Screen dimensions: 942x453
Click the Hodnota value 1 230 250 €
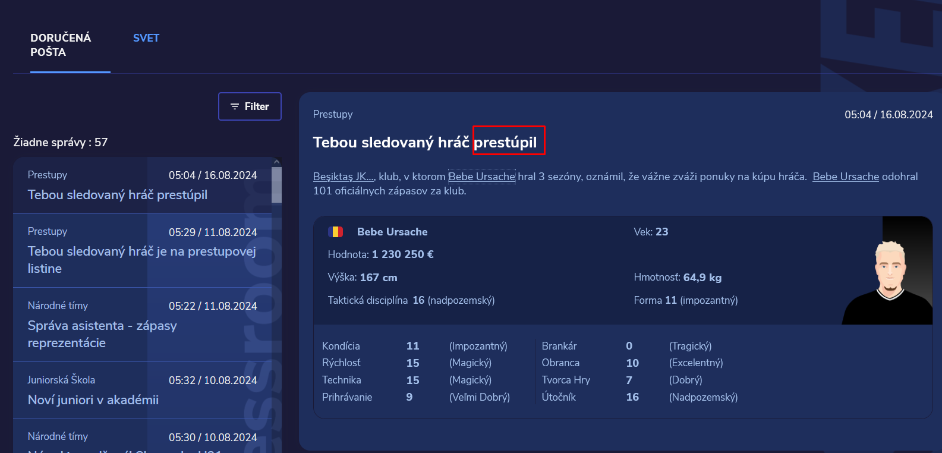click(x=403, y=254)
